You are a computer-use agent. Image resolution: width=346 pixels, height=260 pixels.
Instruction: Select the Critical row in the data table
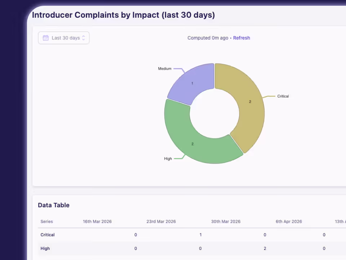[47, 235]
